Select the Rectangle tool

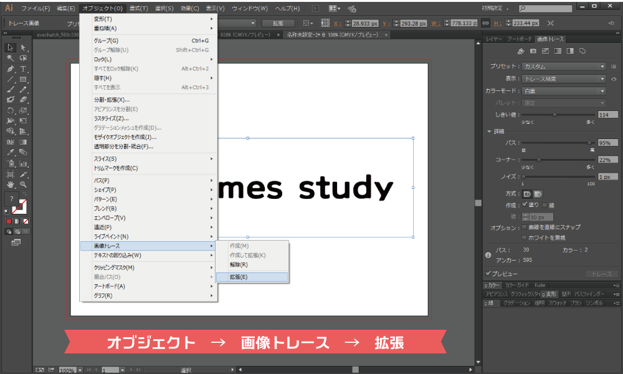[23, 79]
